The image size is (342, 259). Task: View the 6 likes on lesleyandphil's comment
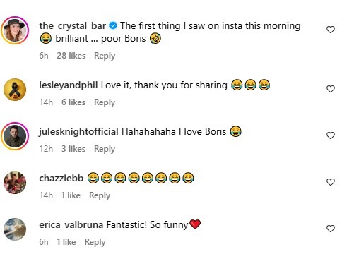click(x=73, y=102)
